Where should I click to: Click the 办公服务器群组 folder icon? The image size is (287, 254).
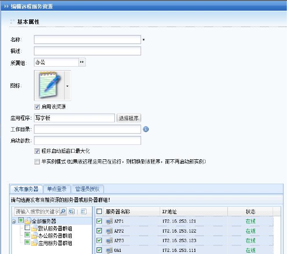tap(34, 236)
